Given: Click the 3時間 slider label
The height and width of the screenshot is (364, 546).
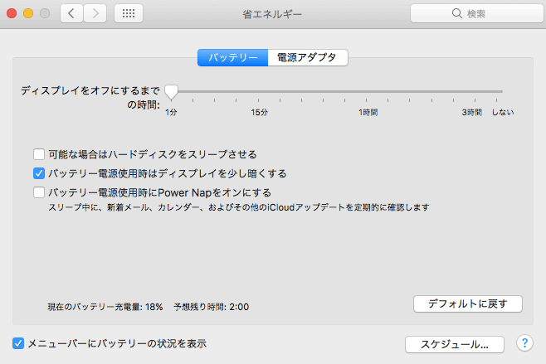Looking at the screenshot, I should tap(472, 112).
